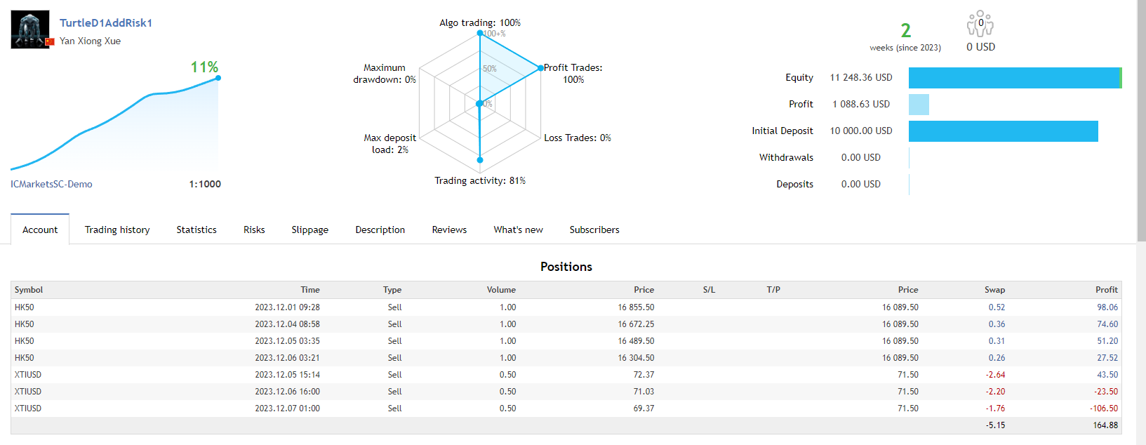This screenshot has height=445, width=1146.
Task: Click the TurtleD1AddRisk1 signal avatar image
Action: (30, 29)
